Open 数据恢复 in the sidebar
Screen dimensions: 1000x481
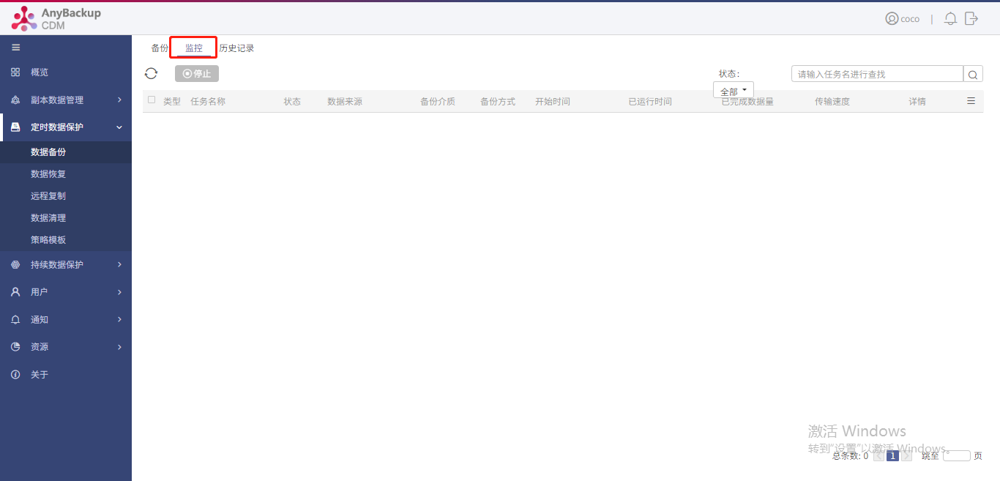[48, 174]
